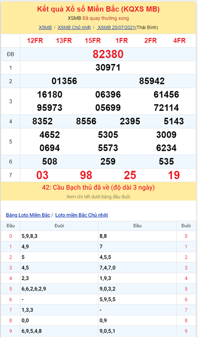
Task: Click third prize number 61456
Action: pyautogui.click(x=166, y=94)
